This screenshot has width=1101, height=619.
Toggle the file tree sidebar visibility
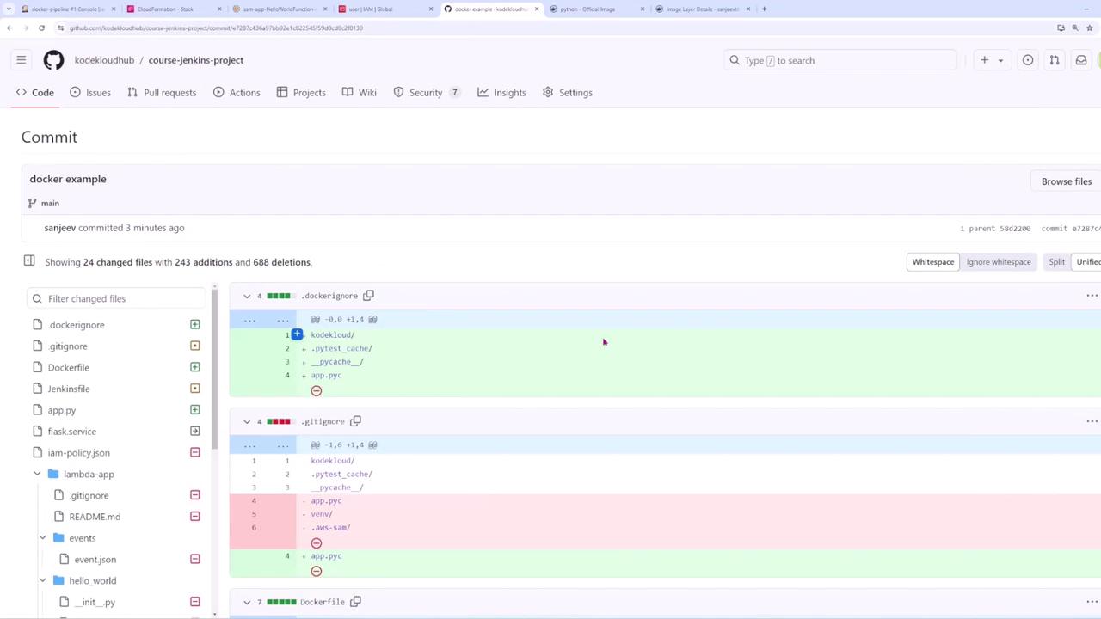29,260
